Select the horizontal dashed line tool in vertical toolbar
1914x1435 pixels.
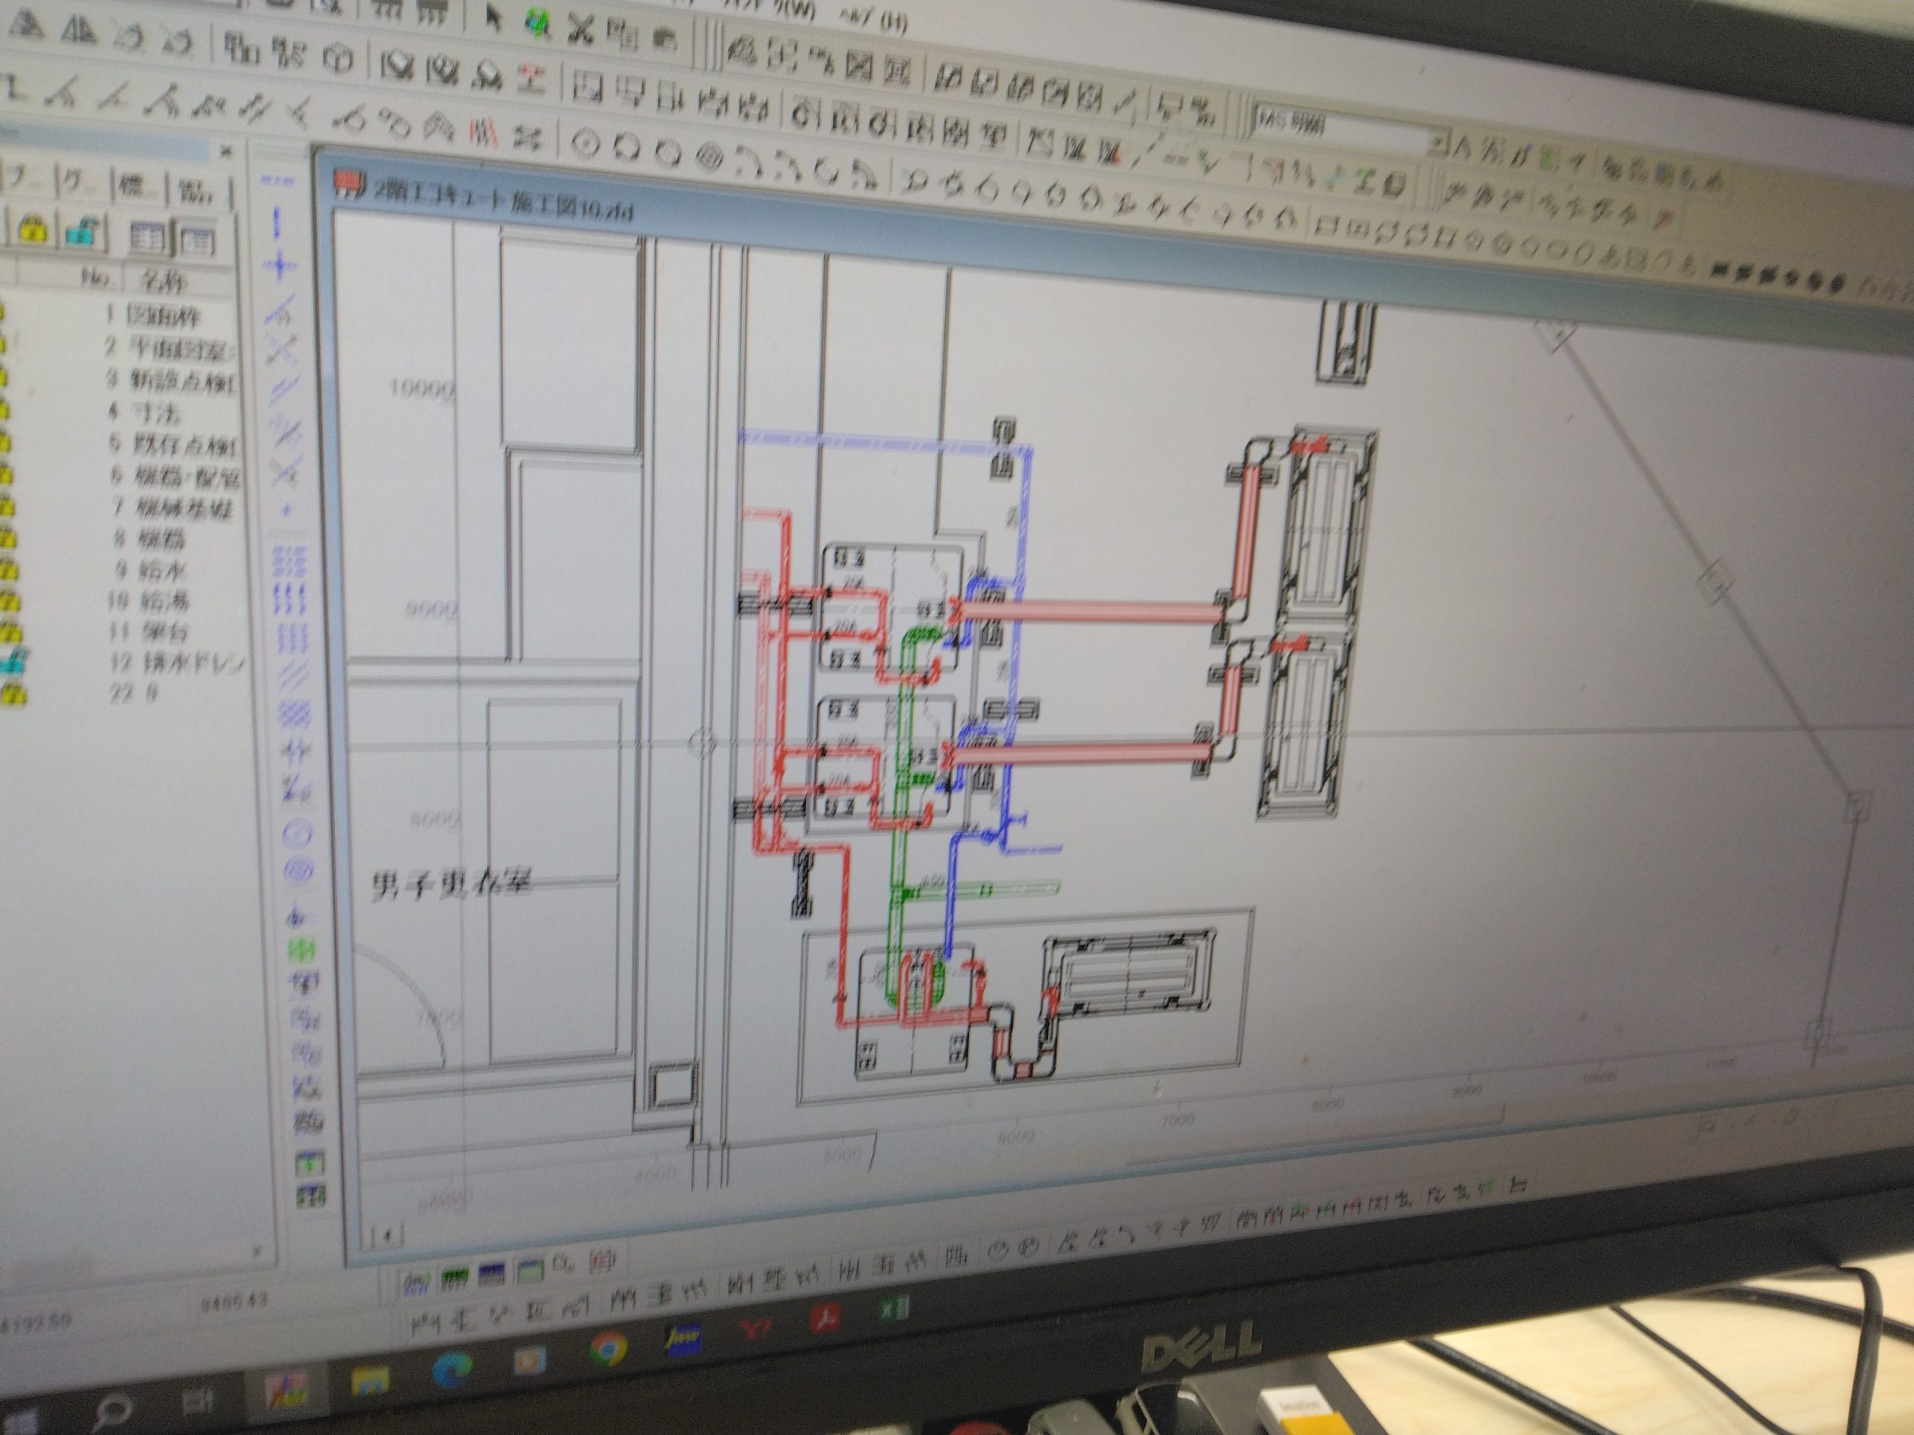click(277, 182)
